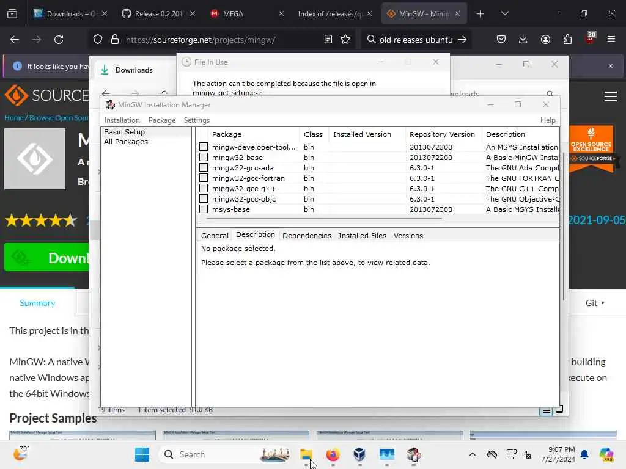626x469 pixels.
Task: Click the MinGW Installation Manager title icon
Action: (x=110, y=105)
